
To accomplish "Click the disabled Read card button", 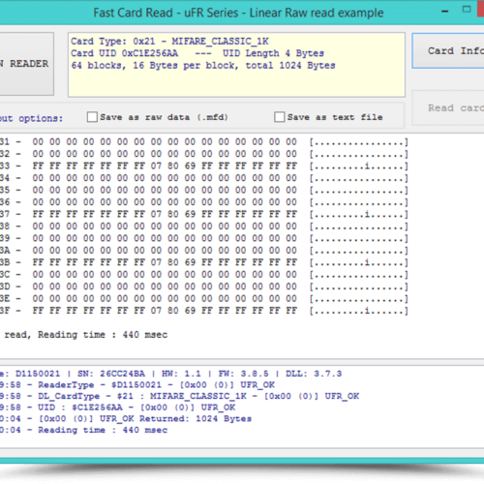I will (448, 107).
